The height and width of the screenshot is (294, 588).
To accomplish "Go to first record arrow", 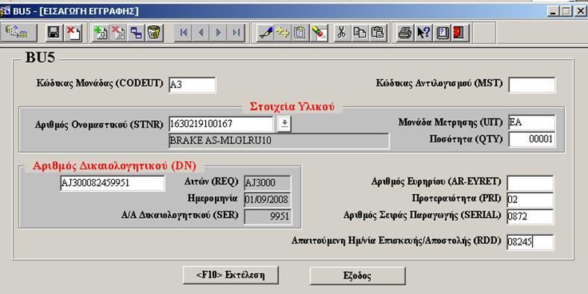I will point(184,33).
